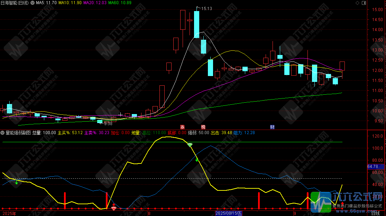Click the green MA60: 10.89 label

[x=120, y=3]
